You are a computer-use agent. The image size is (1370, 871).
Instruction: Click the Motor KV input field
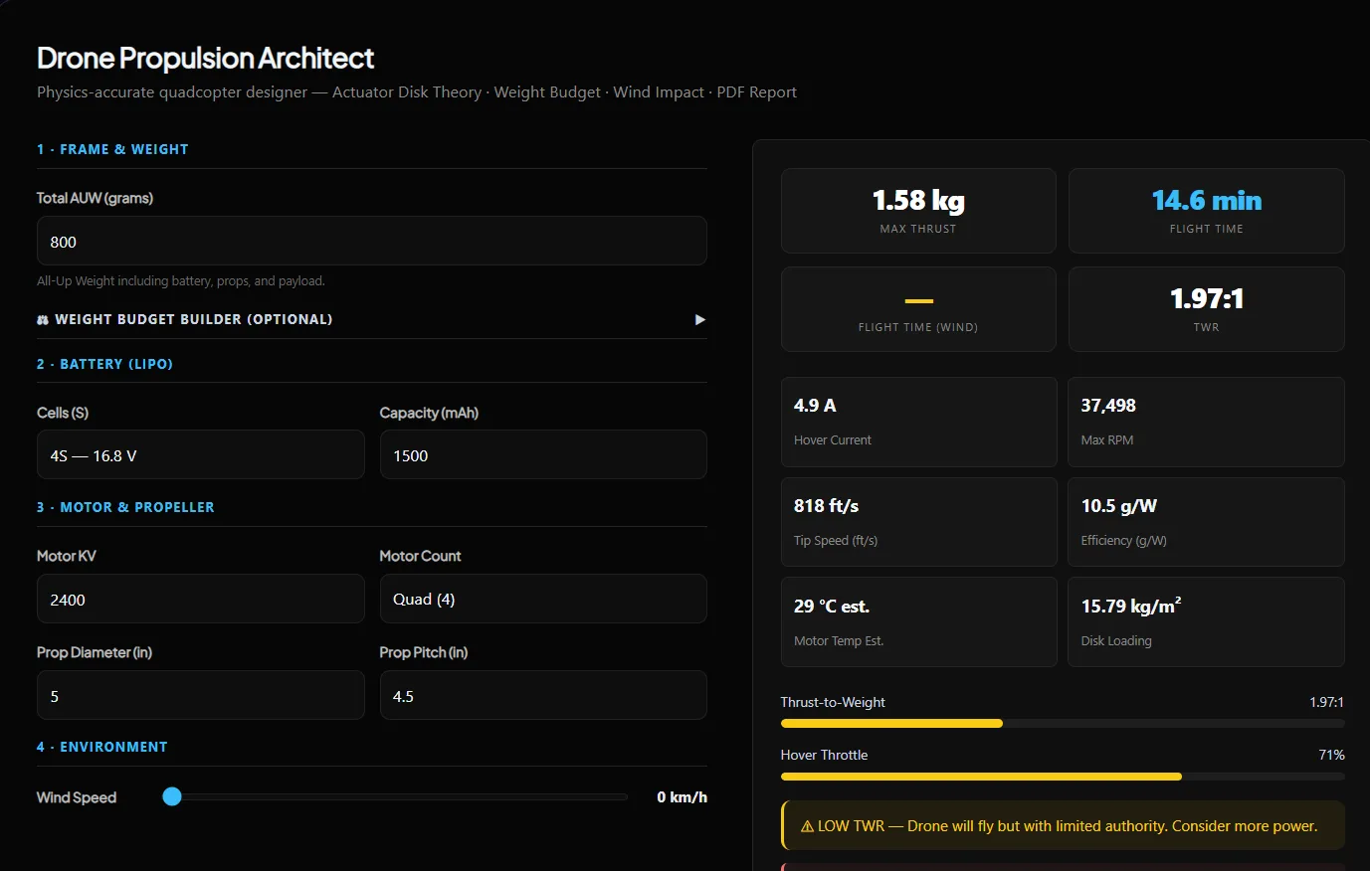[x=200, y=599]
